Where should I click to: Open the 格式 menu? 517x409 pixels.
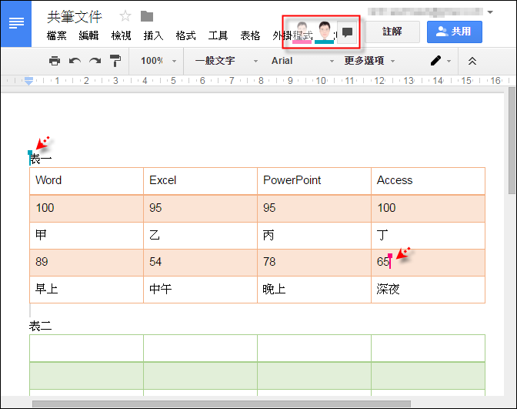(185, 35)
